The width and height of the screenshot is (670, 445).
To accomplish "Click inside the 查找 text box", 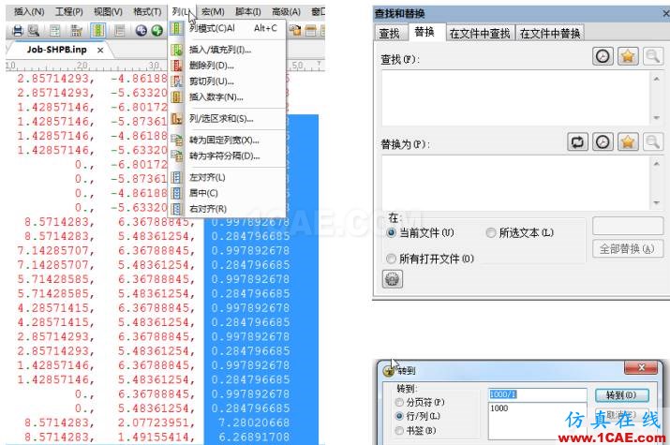I will coord(514,97).
